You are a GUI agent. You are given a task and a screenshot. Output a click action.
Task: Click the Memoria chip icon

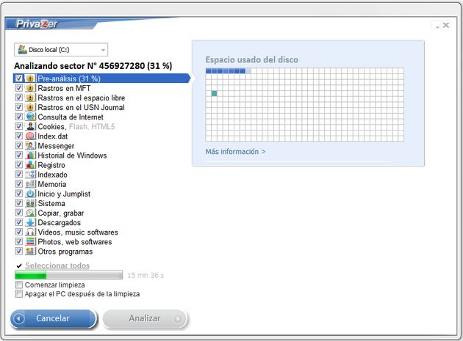click(x=30, y=184)
